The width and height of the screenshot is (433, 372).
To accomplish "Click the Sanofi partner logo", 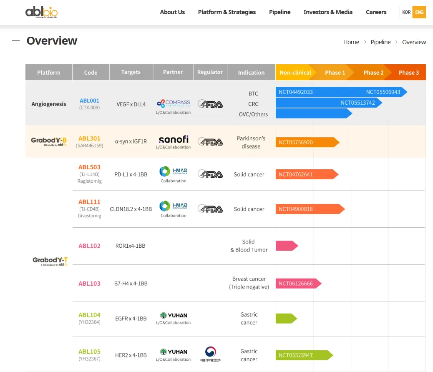I will click(x=174, y=139).
